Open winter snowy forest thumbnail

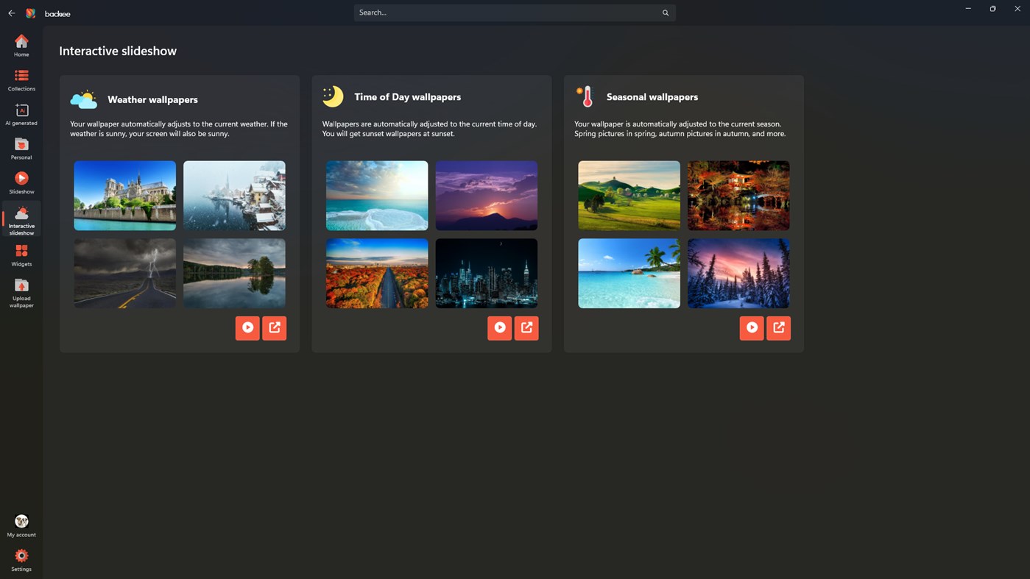738,273
